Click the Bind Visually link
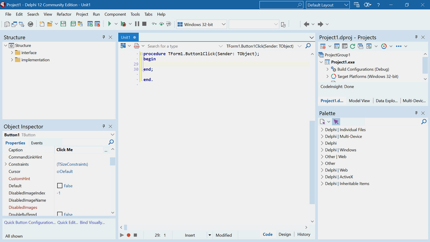The height and width of the screenshot is (242, 430). (92, 222)
